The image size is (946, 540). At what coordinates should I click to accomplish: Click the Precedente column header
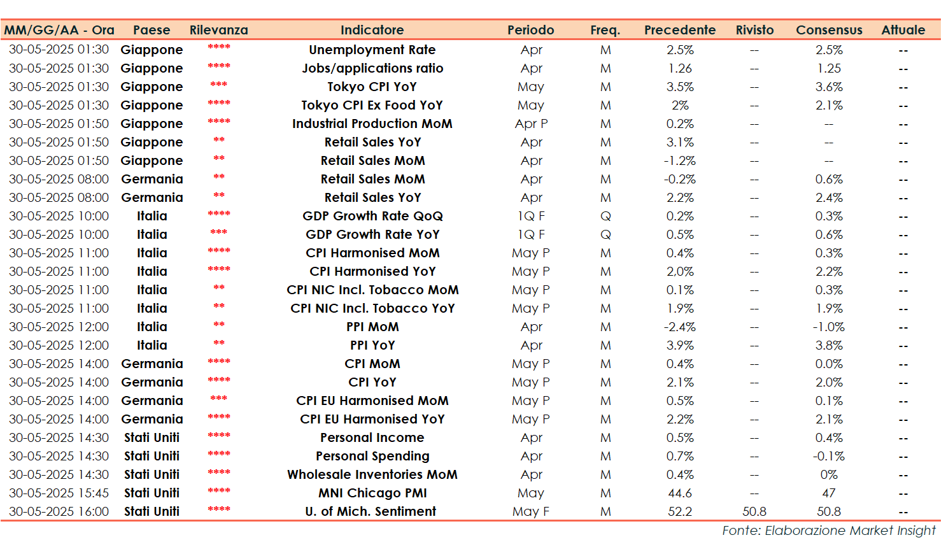[679, 30]
